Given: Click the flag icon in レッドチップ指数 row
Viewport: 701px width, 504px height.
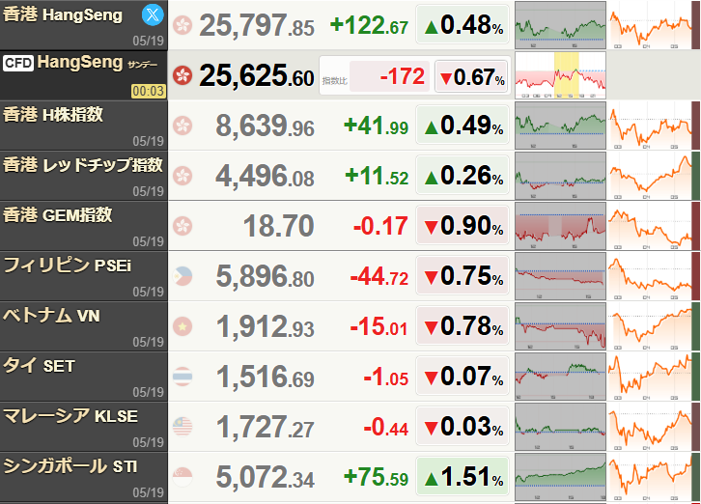Looking at the screenshot, I should coord(182,176).
